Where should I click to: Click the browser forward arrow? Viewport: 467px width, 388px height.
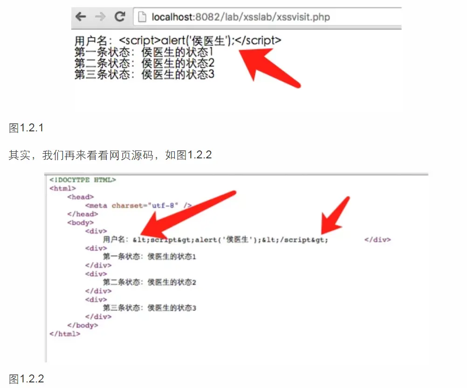coord(100,17)
